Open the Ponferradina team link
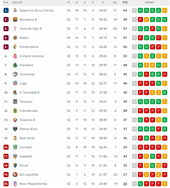The height and width of the screenshot is (188, 170). tap(29, 47)
